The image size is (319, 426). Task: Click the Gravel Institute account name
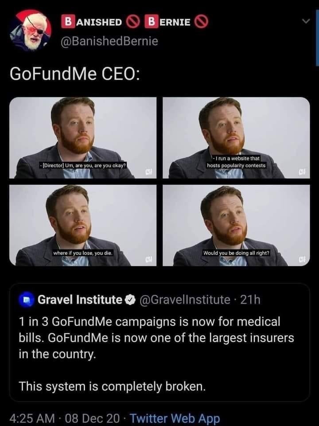click(80, 300)
